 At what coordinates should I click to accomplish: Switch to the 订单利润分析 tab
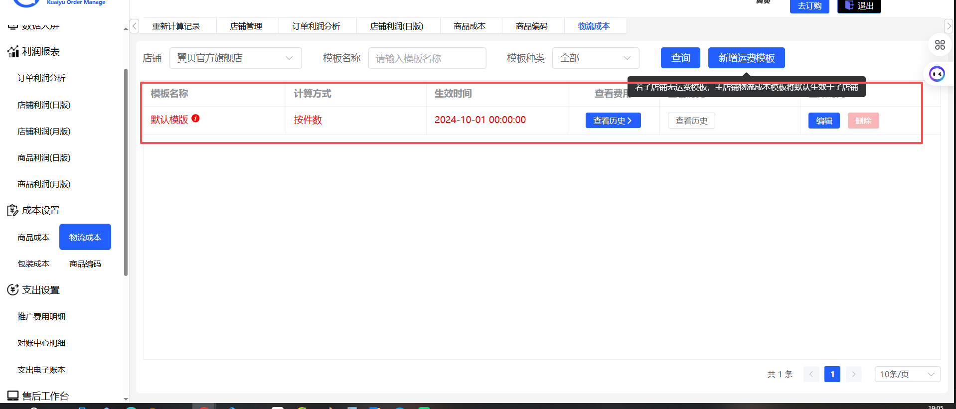[x=316, y=26]
